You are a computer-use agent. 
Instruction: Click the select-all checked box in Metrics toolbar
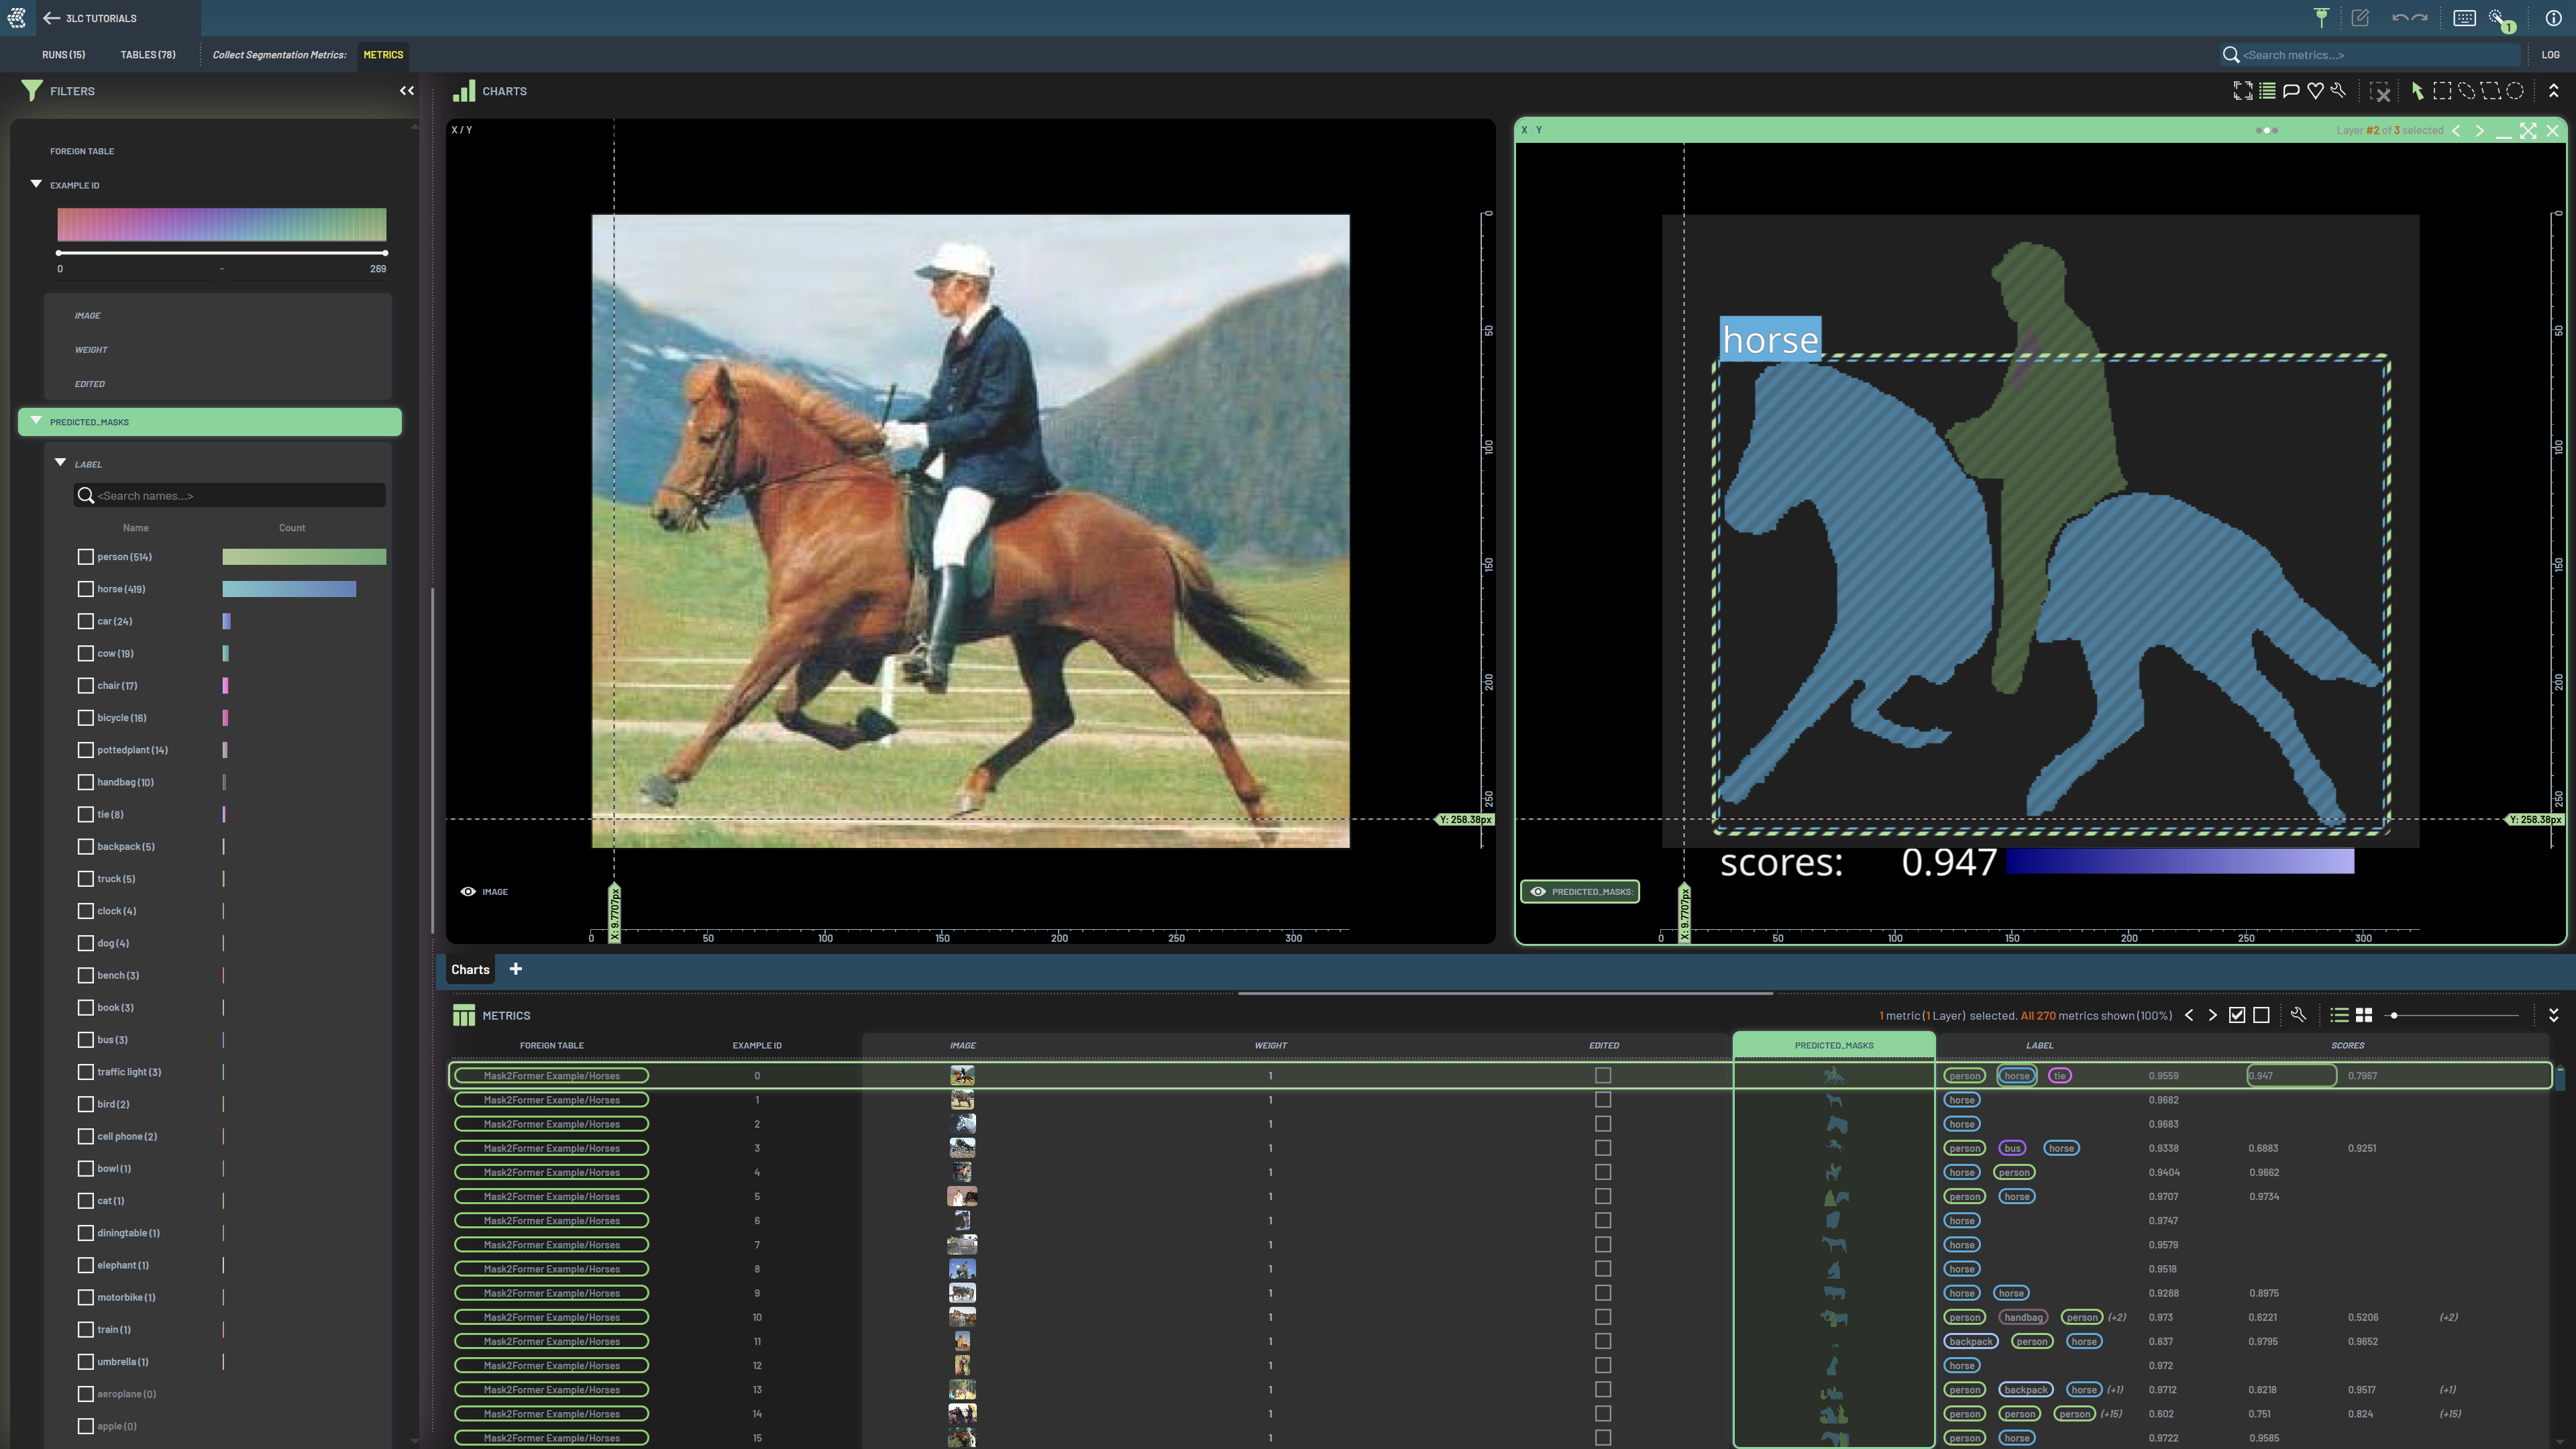point(2237,1015)
